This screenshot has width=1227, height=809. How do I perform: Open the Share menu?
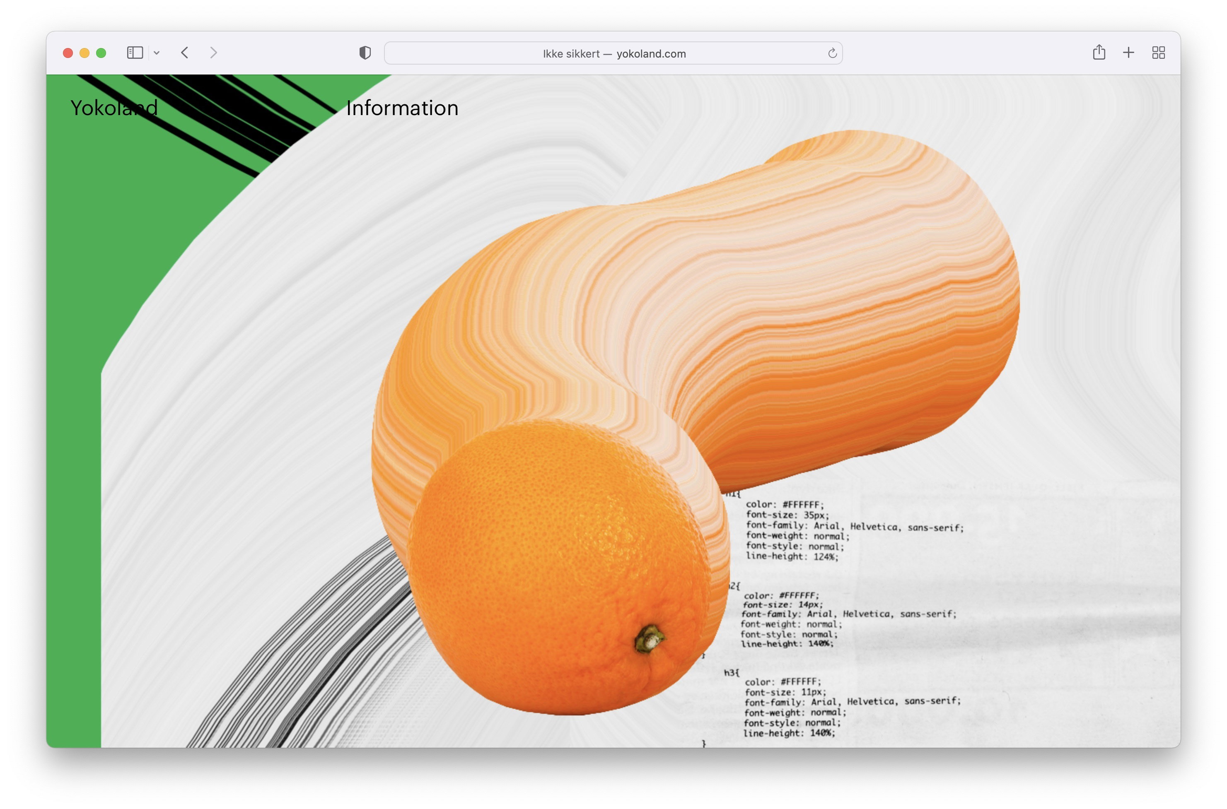click(x=1099, y=52)
